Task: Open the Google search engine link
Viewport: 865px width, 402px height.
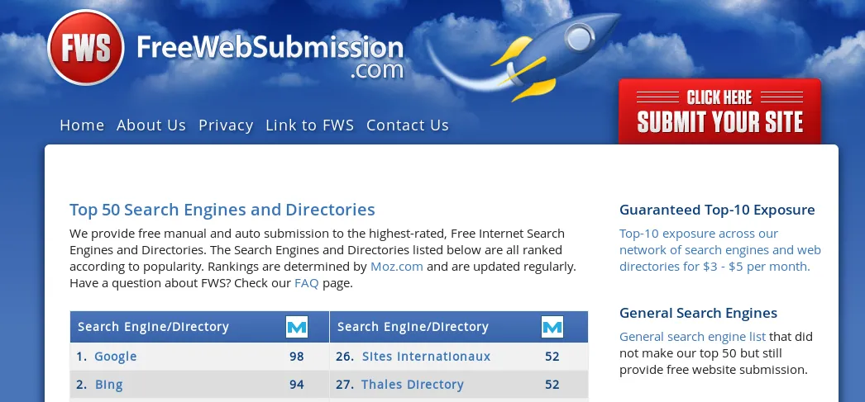Action: [x=115, y=357]
